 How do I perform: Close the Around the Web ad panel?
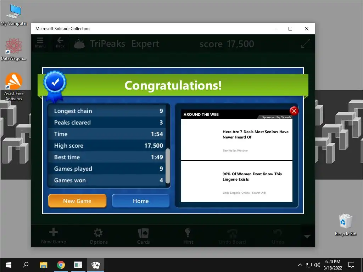pos(294,111)
